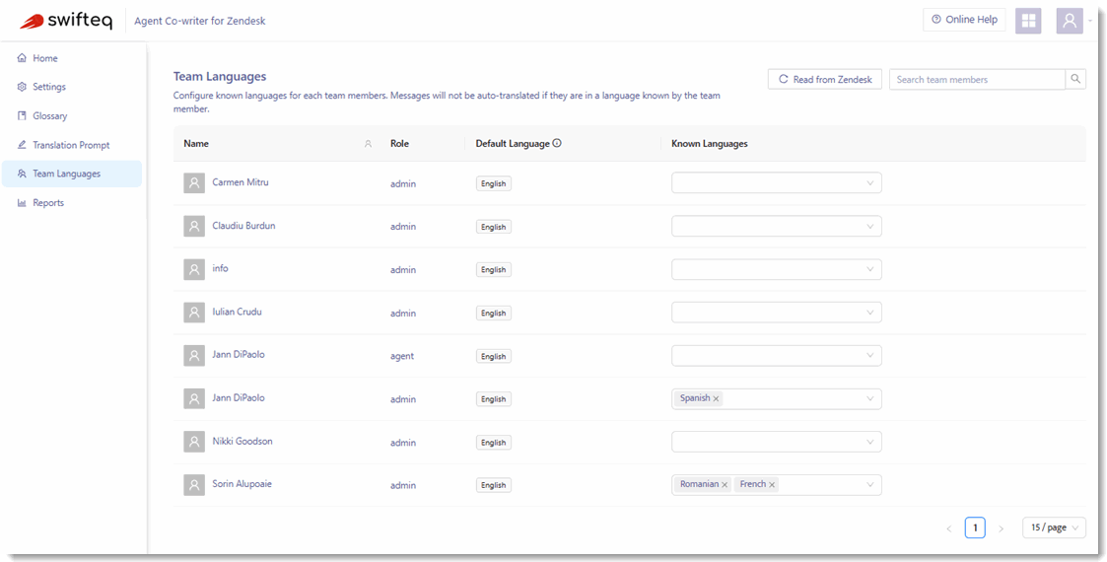Click the Read from Zendesk button
The height and width of the screenshot is (562, 1107).
(x=825, y=79)
